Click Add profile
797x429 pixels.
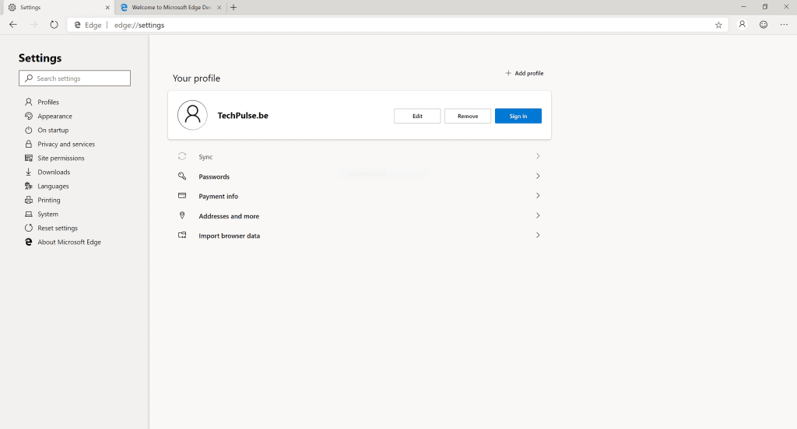tap(524, 73)
